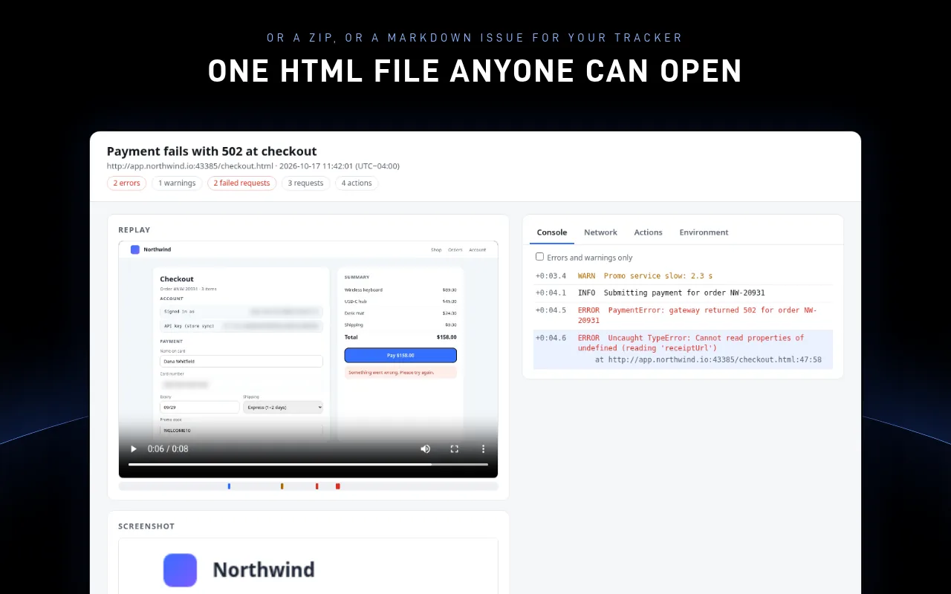Open the video more-options menu
The width and height of the screenshot is (951, 594).
[x=483, y=448]
